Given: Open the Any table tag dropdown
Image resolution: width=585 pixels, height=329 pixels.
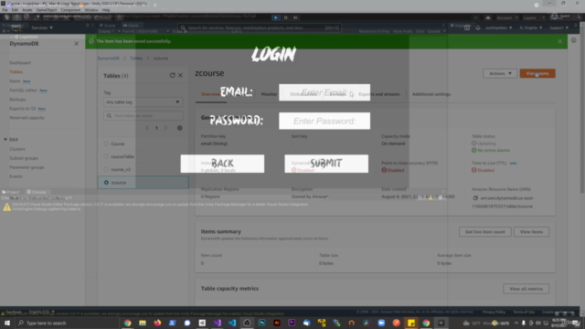Looking at the screenshot, I should [x=143, y=101].
